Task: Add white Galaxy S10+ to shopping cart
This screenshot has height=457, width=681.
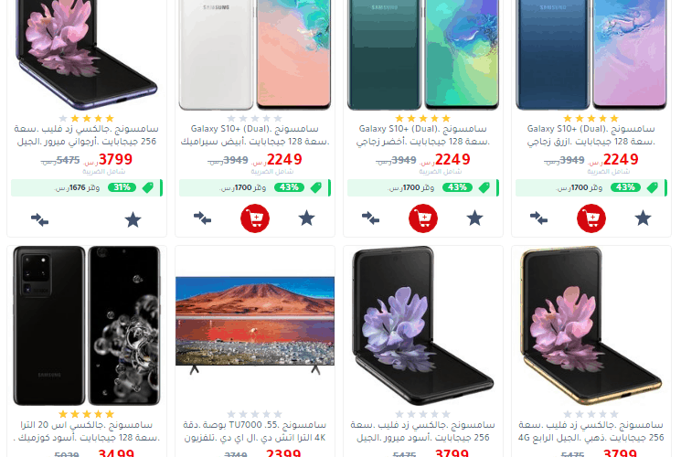Action: [x=255, y=218]
